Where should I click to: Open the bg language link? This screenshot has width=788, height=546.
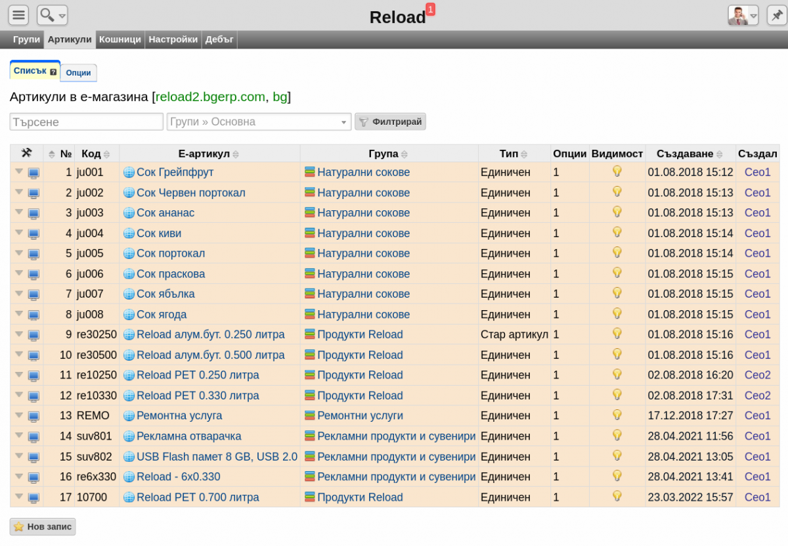tap(280, 97)
